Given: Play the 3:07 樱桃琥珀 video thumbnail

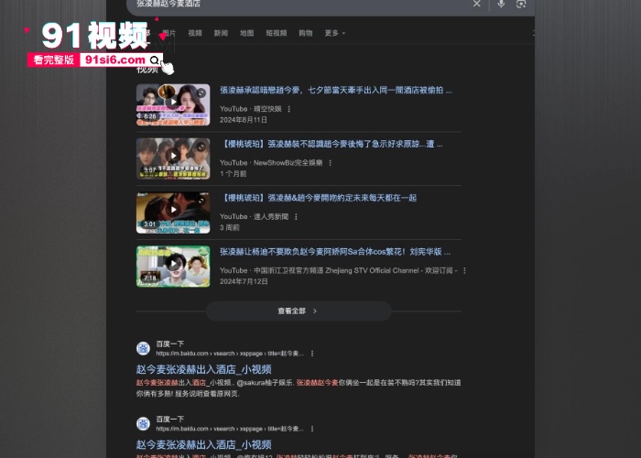Looking at the screenshot, I should tap(173, 158).
